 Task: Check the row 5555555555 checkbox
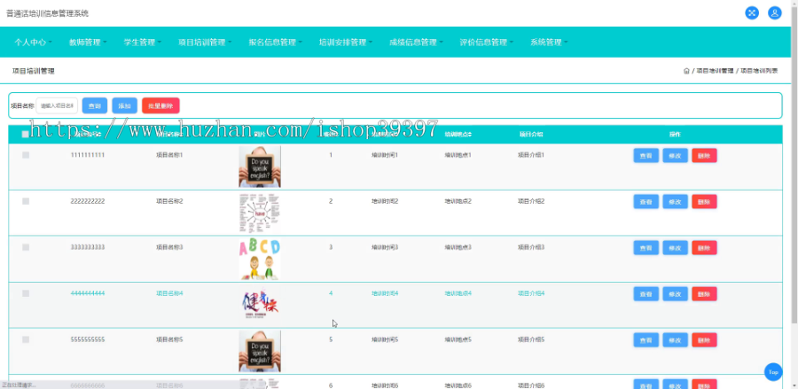[x=26, y=339]
